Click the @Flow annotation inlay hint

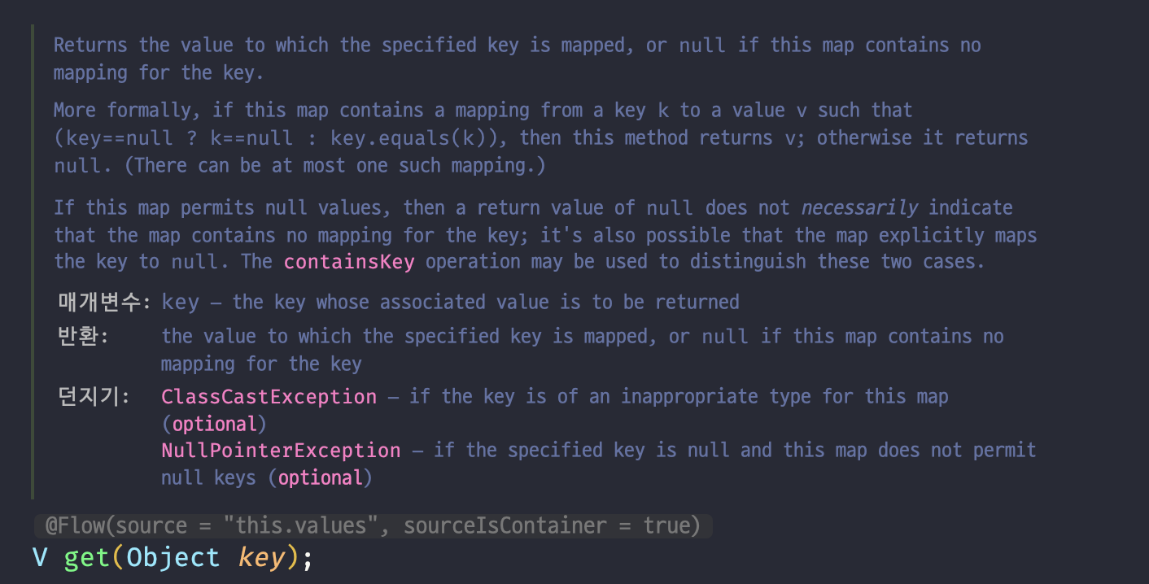pos(374,525)
